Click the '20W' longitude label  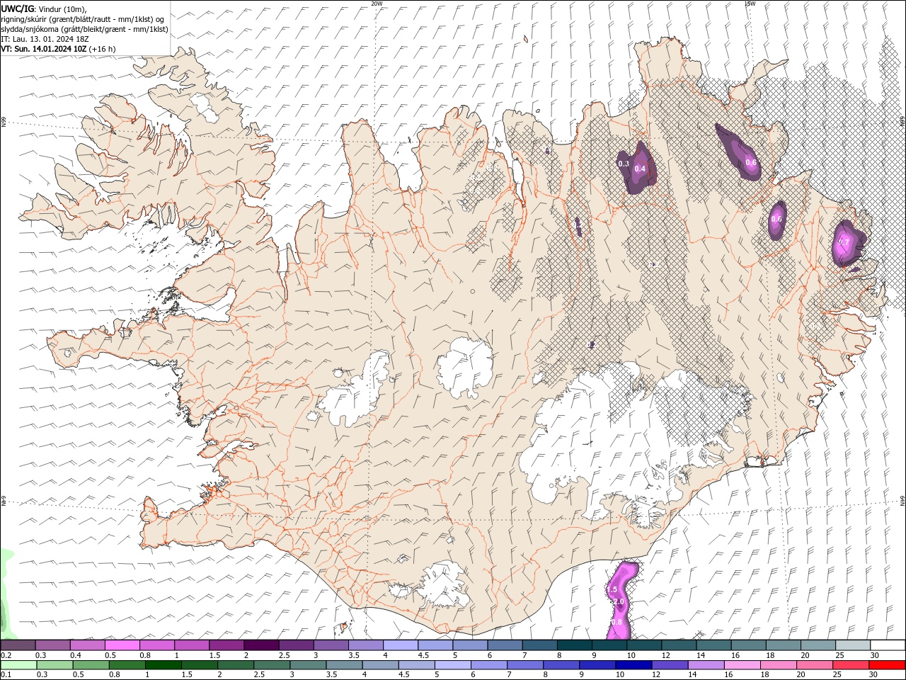(377, 4)
